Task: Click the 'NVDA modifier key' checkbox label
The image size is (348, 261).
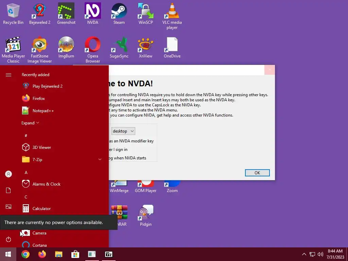Action: pos(132,141)
